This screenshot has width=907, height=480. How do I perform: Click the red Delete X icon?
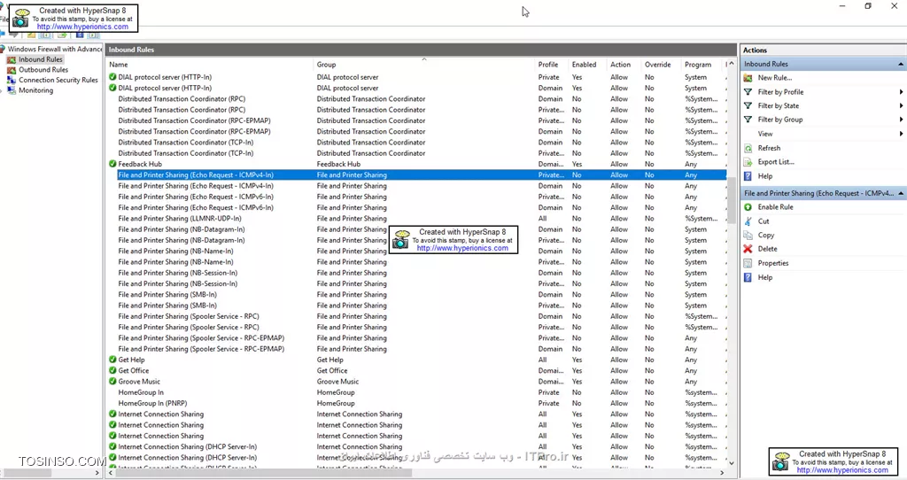(748, 249)
